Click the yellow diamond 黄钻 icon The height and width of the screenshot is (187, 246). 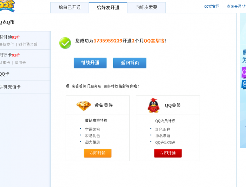tap(84, 106)
